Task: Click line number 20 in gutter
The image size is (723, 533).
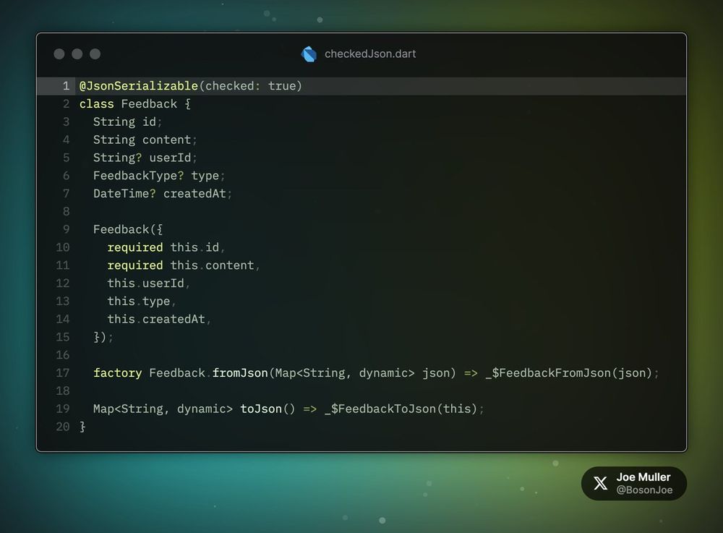Action: [x=63, y=427]
